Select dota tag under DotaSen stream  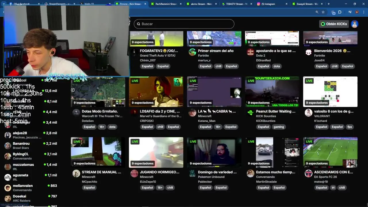pyautogui.click(x=112, y=127)
